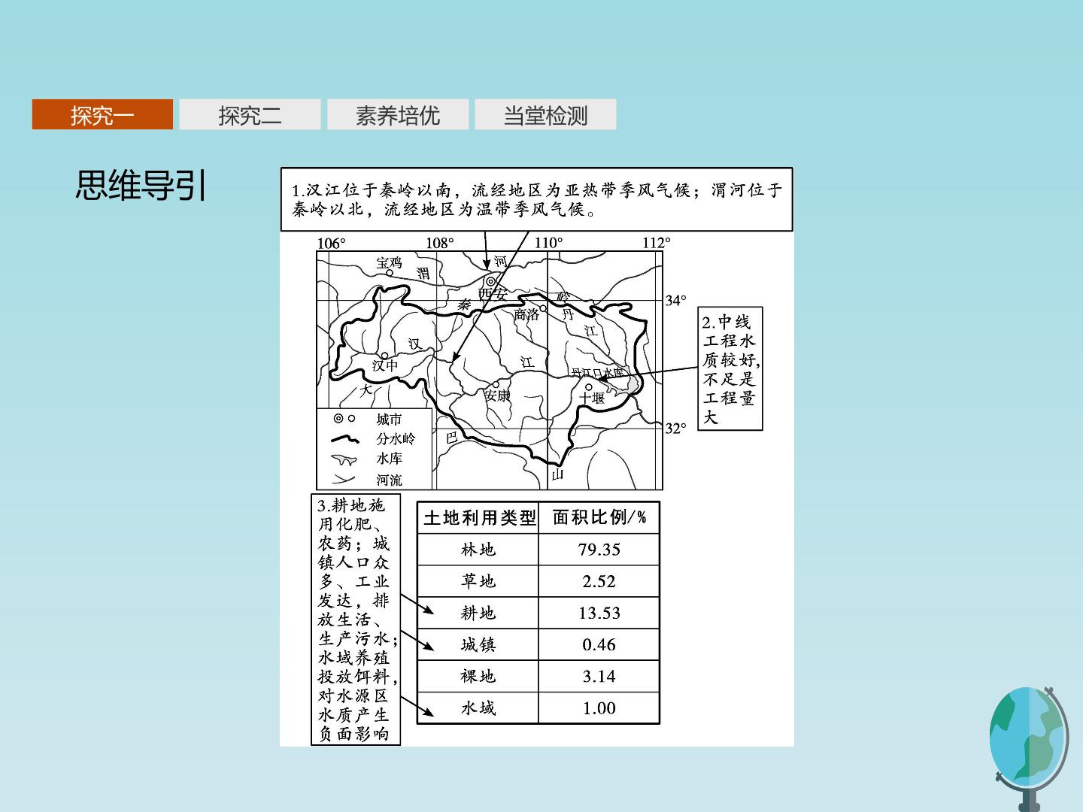Select the 草地 table cell
This screenshot has width=1083, height=812.
pyautogui.click(x=478, y=581)
